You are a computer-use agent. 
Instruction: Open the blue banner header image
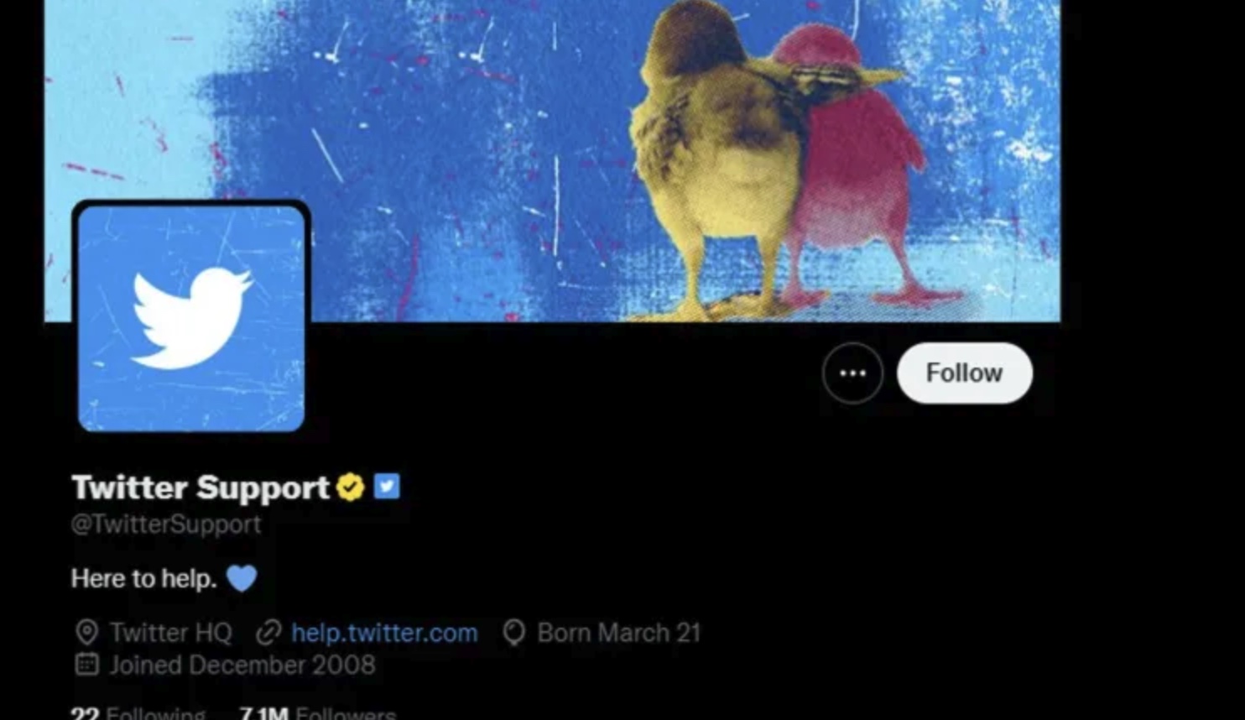(x=552, y=159)
